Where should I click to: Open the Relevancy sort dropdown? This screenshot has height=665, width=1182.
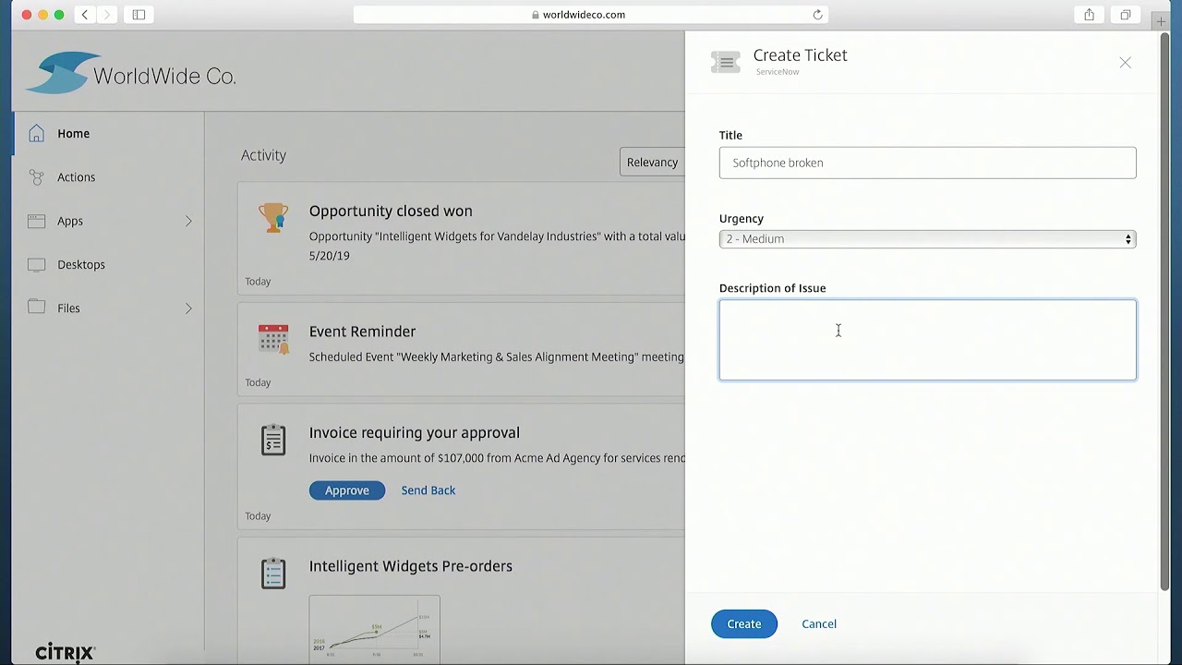click(x=653, y=162)
